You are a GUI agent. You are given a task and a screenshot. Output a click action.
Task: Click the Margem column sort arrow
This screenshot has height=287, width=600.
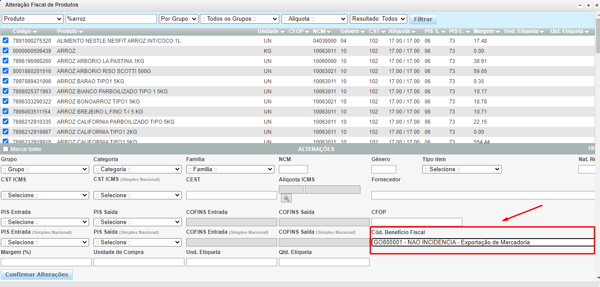tap(497, 32)
